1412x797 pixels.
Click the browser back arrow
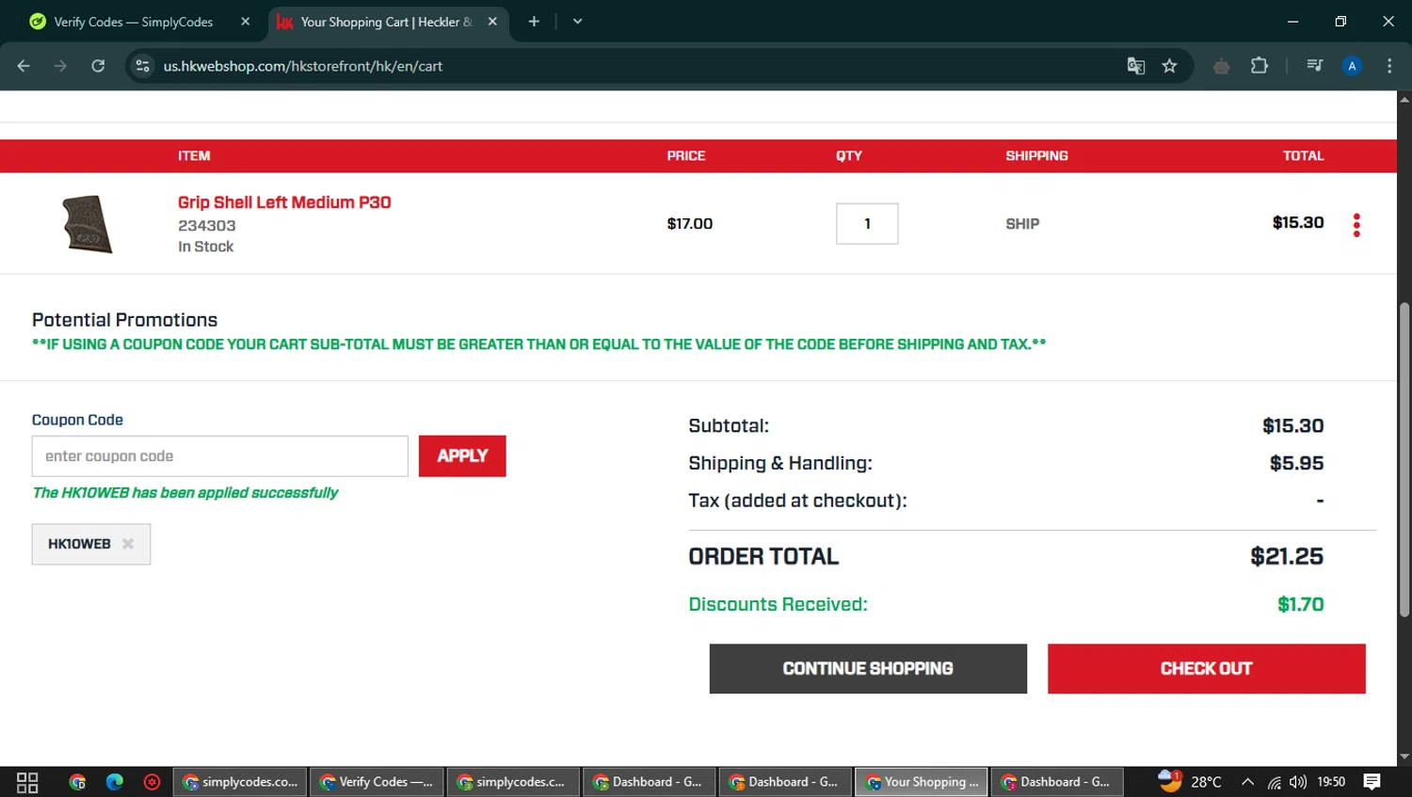24,66
